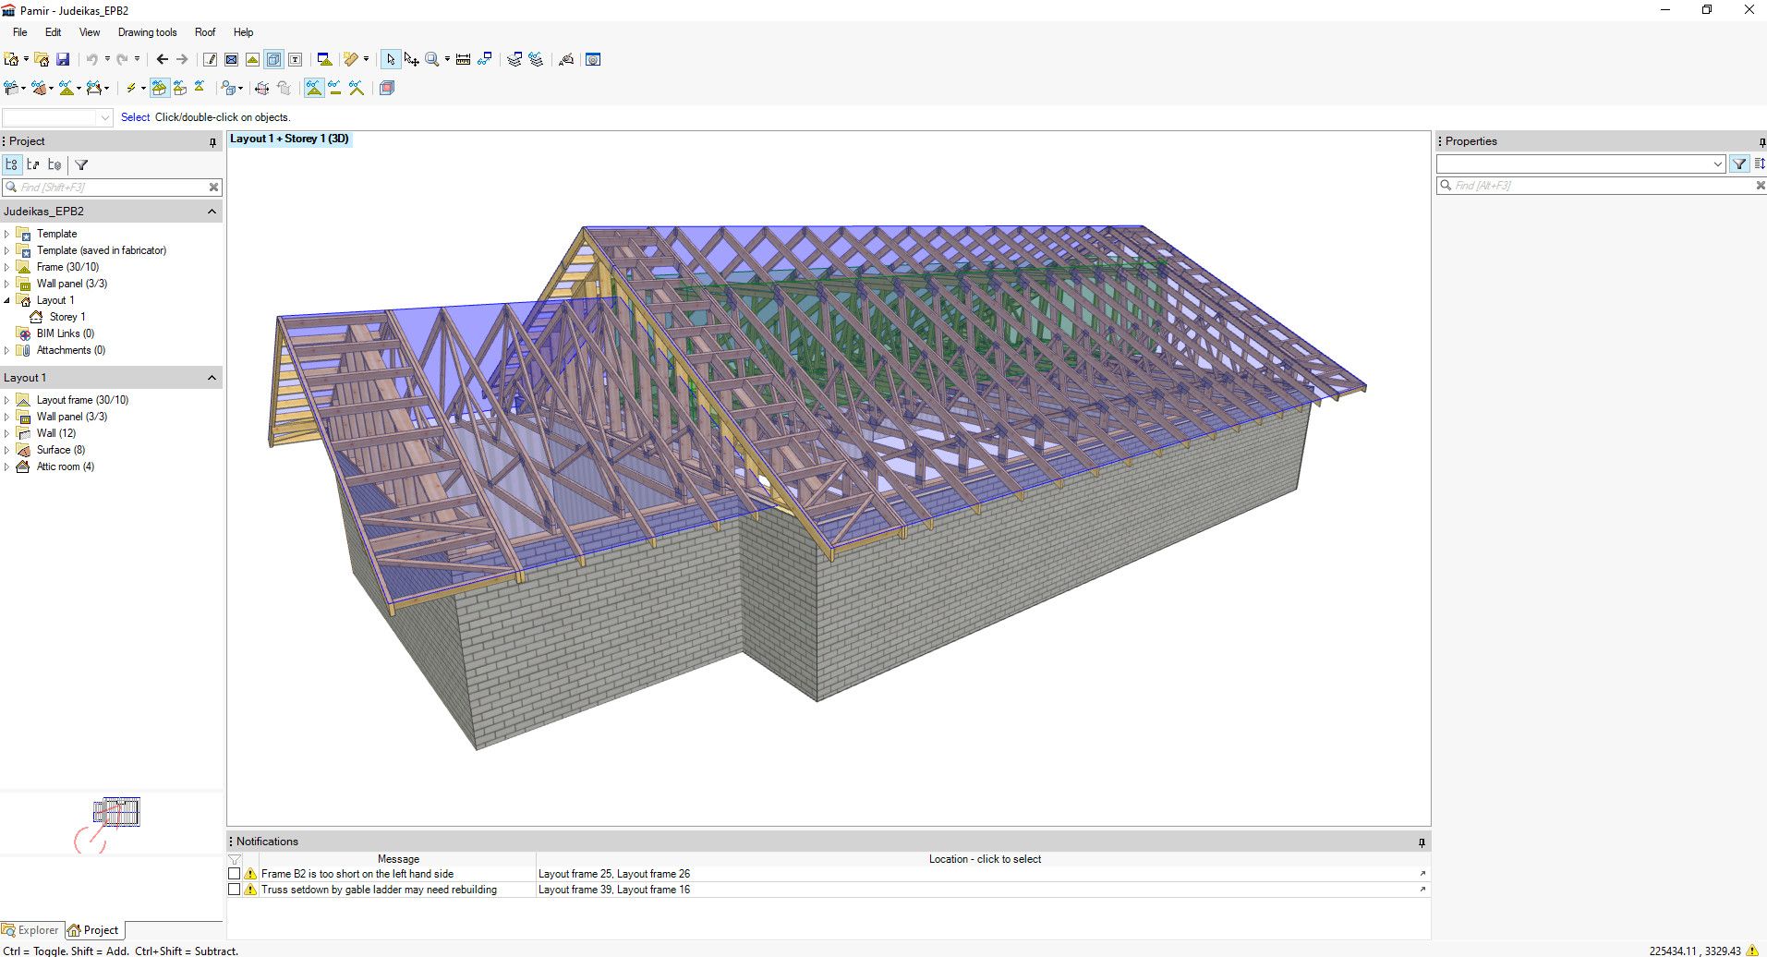The height and width of the screenshot is (957, 1767).
Task: Click the Properties Find search field
Action: pos(1601,186)
